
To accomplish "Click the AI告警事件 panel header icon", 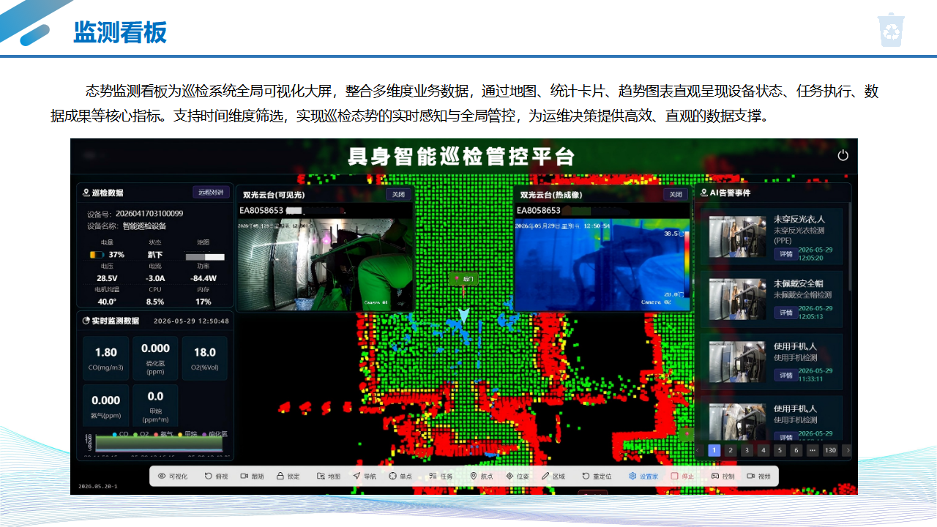I will coord(704,193).
